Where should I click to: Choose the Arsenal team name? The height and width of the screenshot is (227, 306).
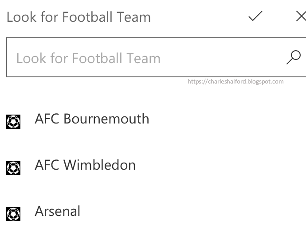[58, 211]
